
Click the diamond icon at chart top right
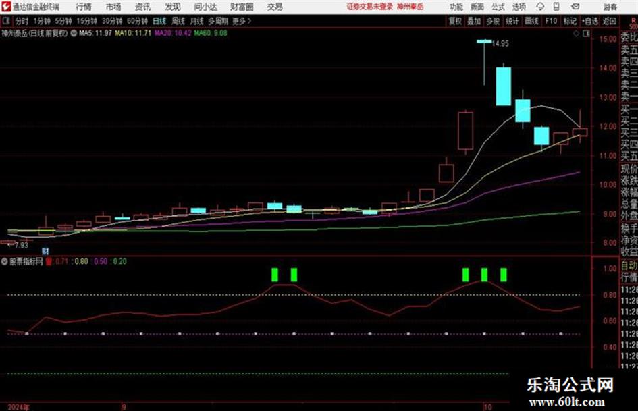tap(576, 34)
